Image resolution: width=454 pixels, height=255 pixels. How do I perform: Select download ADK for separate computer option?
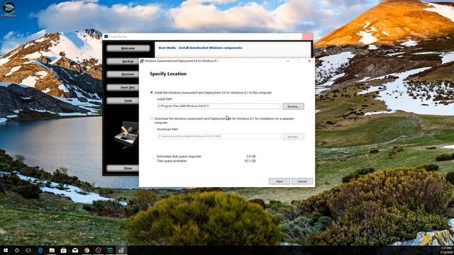151,118
